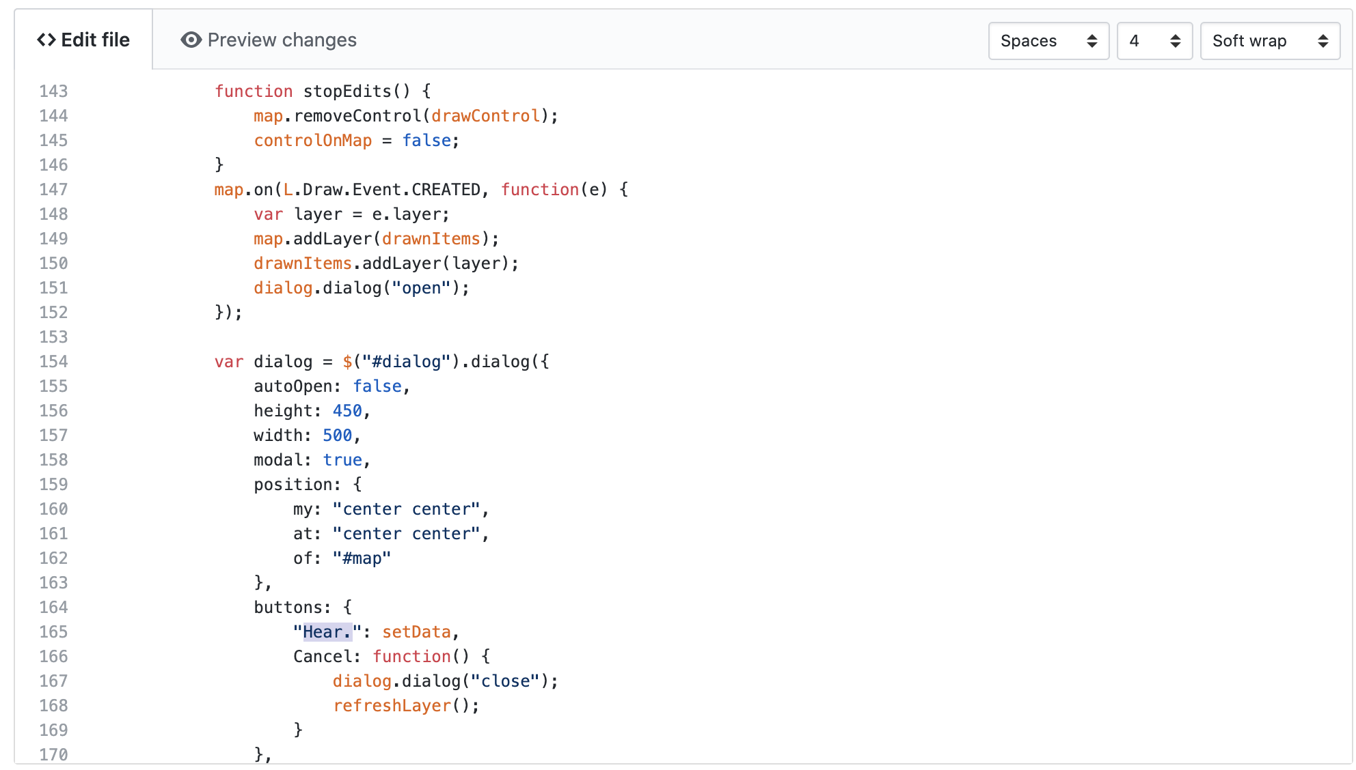Click line number 154 in the gutter
Image resolution: width=1356 pixels, height=770 pixels.
point(53,362)
